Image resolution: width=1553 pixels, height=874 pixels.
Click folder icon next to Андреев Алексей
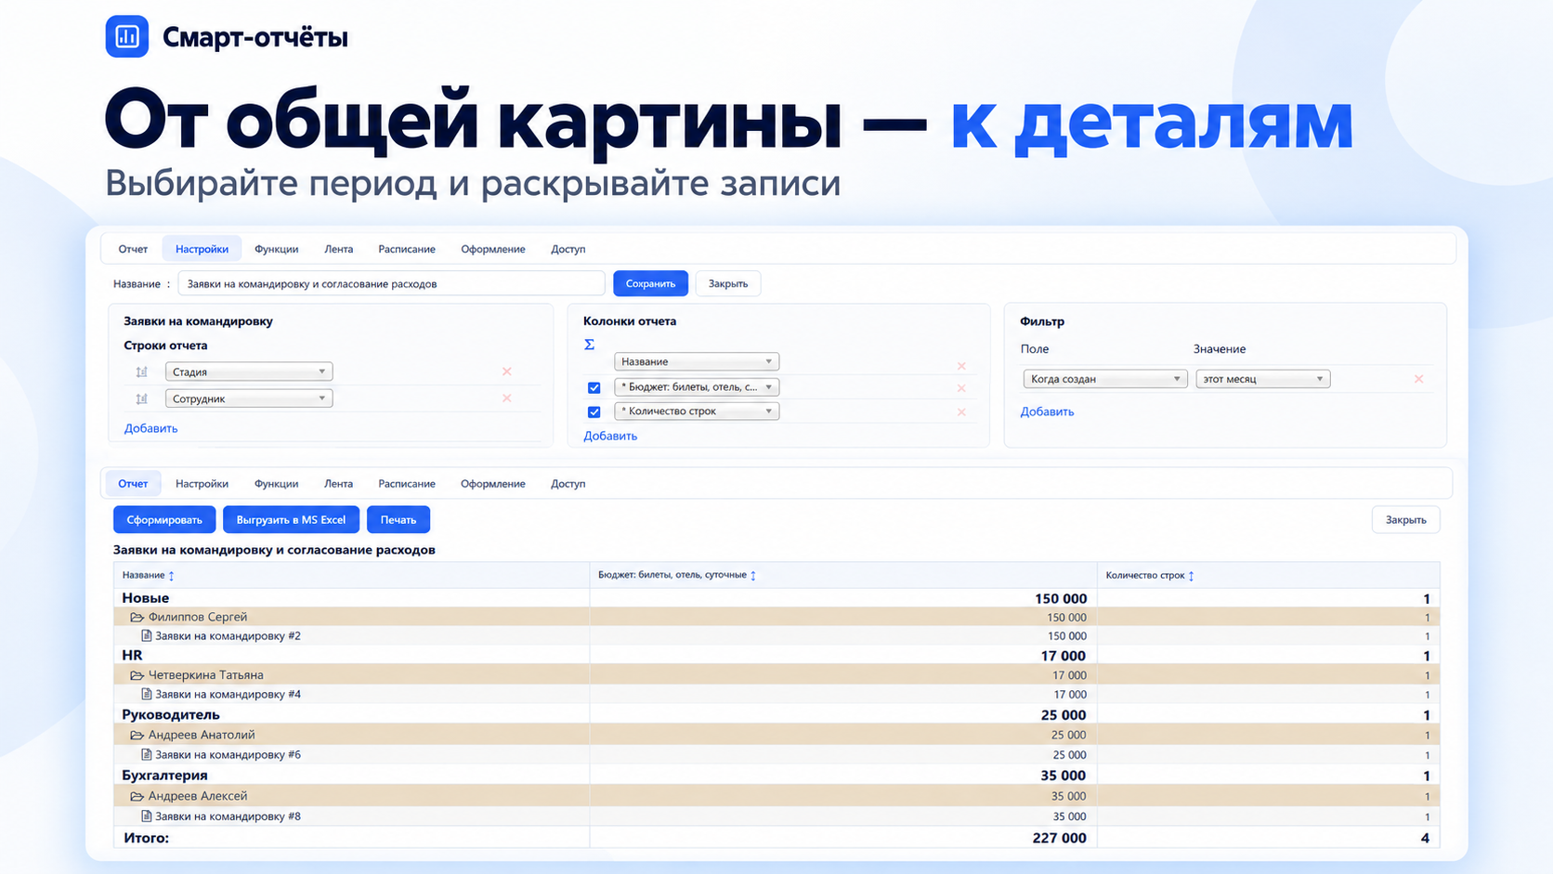point(137,796)
